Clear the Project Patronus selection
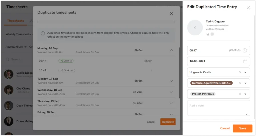This screenshot has height=136, width=256. click(240, 94)
